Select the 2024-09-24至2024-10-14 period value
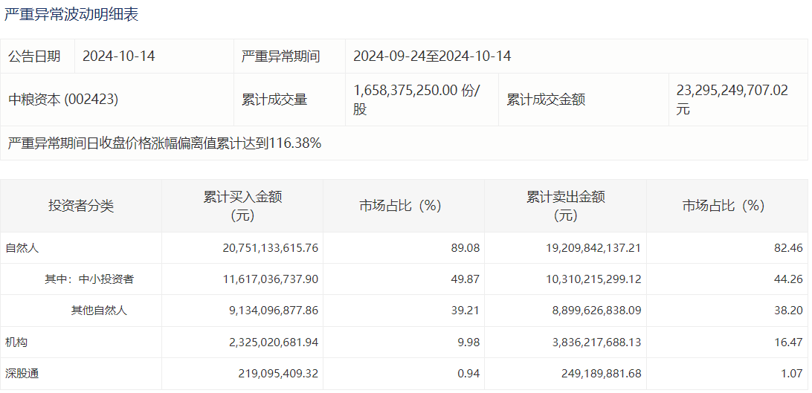The height and width of the screenshot is (393, 812). 432,56
